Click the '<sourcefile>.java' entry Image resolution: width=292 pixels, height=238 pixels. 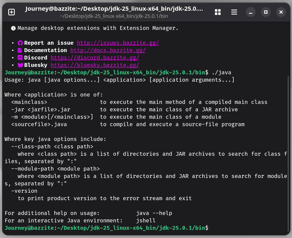pos(39,124)
